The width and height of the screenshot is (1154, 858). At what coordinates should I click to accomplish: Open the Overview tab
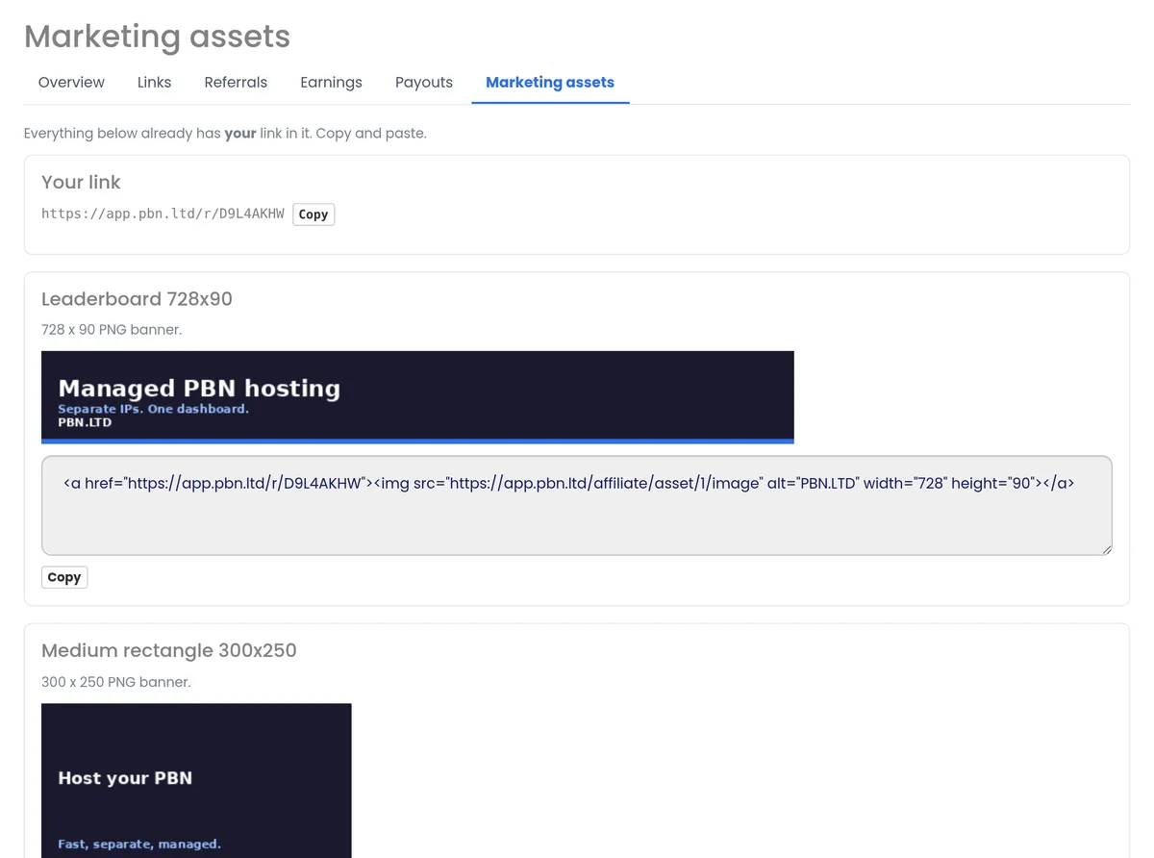click(71, 83)
